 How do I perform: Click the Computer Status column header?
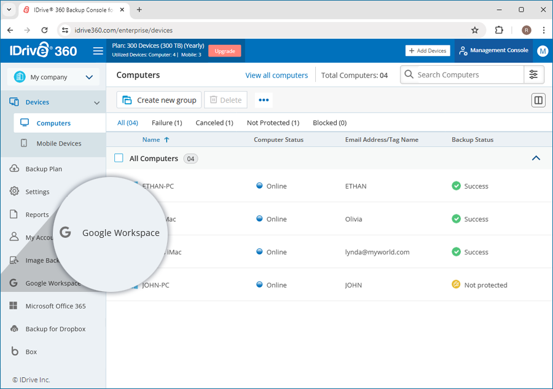[x=278, y=139]
